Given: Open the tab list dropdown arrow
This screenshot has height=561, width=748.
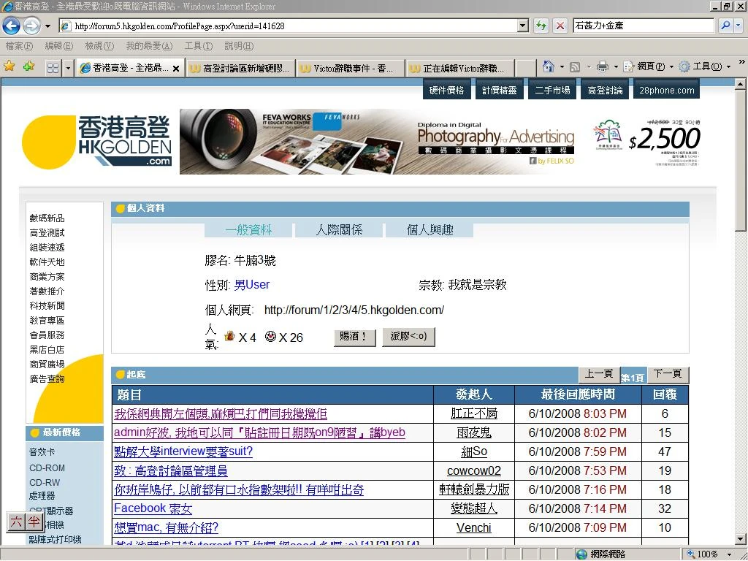Looking at the screenshot, I should (68, 68).
